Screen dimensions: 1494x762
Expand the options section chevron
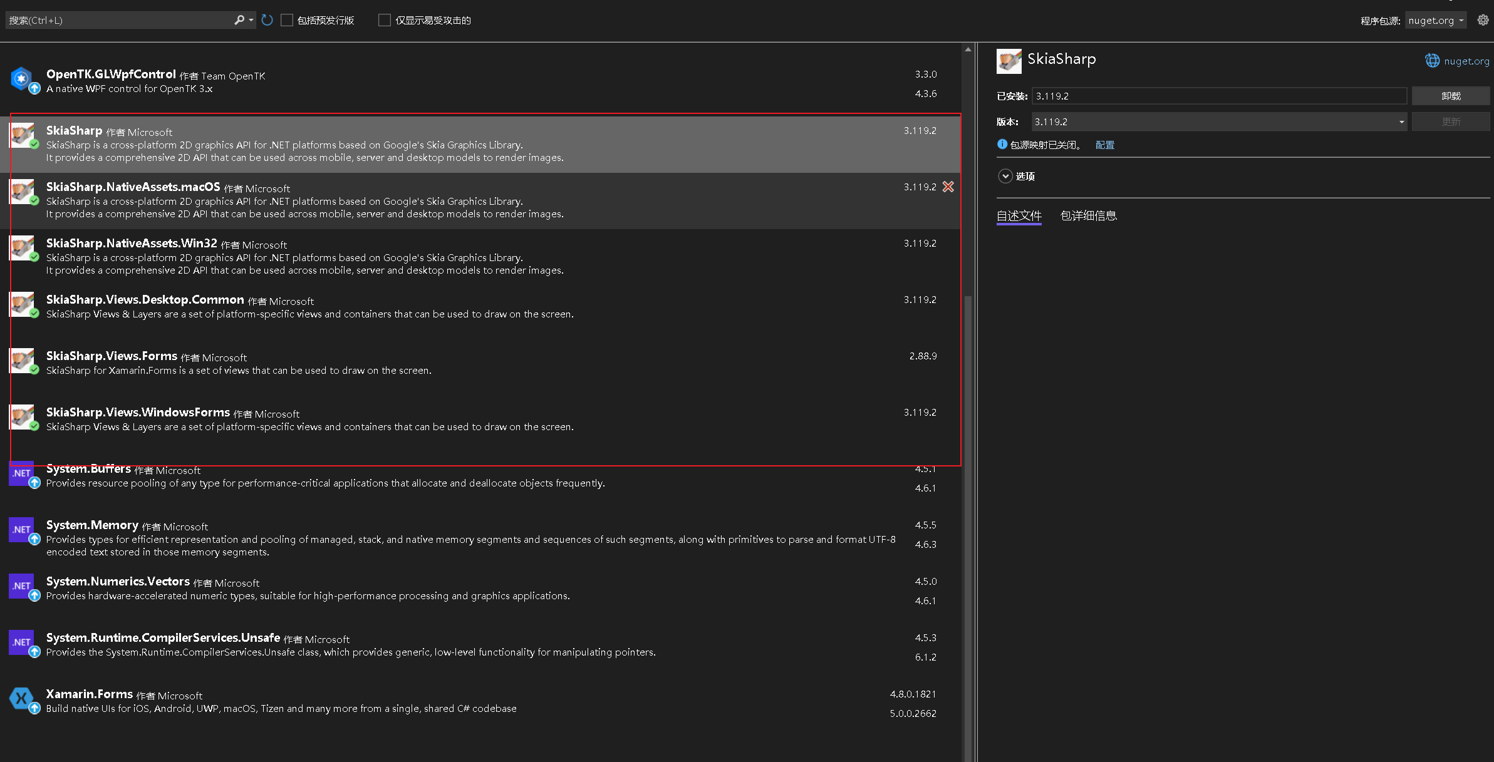1005,176
